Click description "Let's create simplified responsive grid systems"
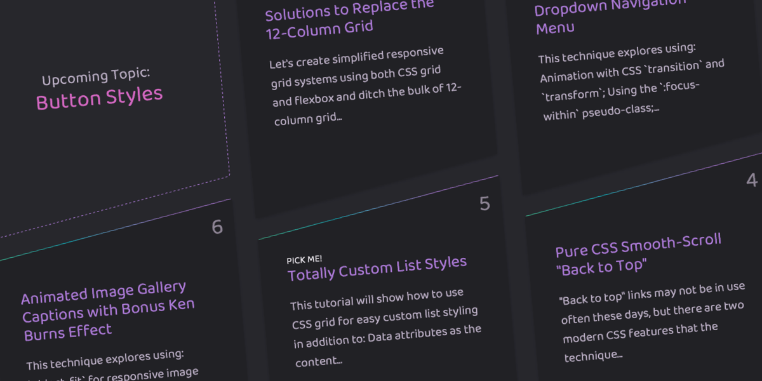 point(365,86)
